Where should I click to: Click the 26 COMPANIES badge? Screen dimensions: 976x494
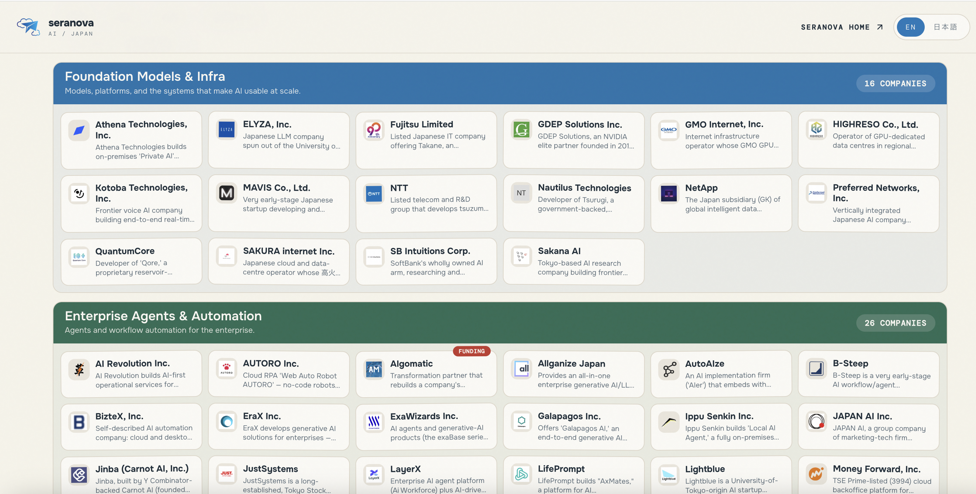click(895, 323)
